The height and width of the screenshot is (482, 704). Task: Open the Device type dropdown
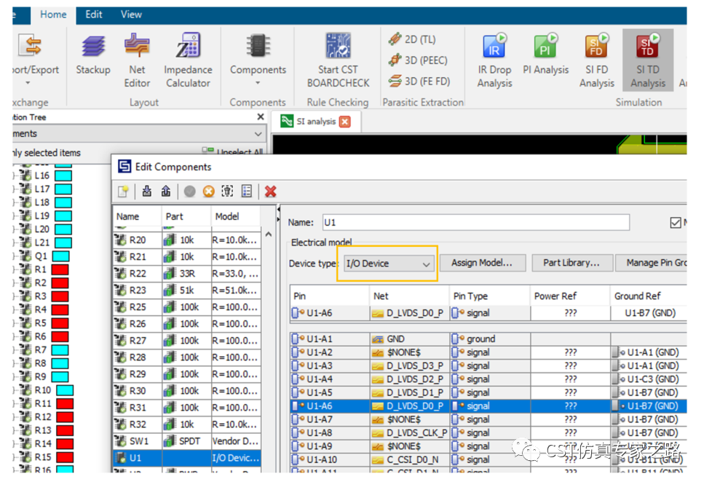click(x=388, y=264)
